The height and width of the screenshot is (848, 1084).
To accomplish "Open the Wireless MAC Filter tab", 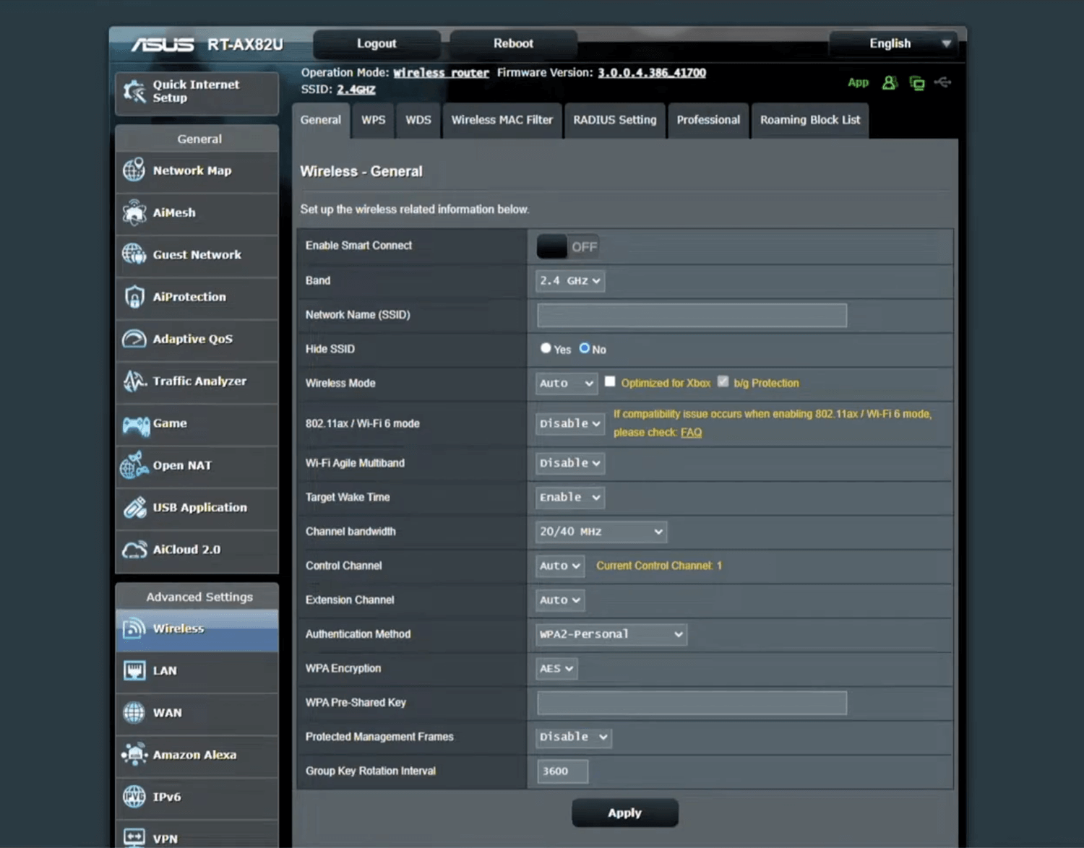I will [x=502, y=120].
